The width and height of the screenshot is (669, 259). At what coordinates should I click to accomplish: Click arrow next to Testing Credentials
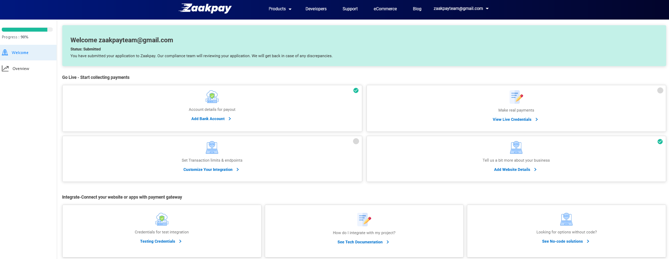[180, 241]
